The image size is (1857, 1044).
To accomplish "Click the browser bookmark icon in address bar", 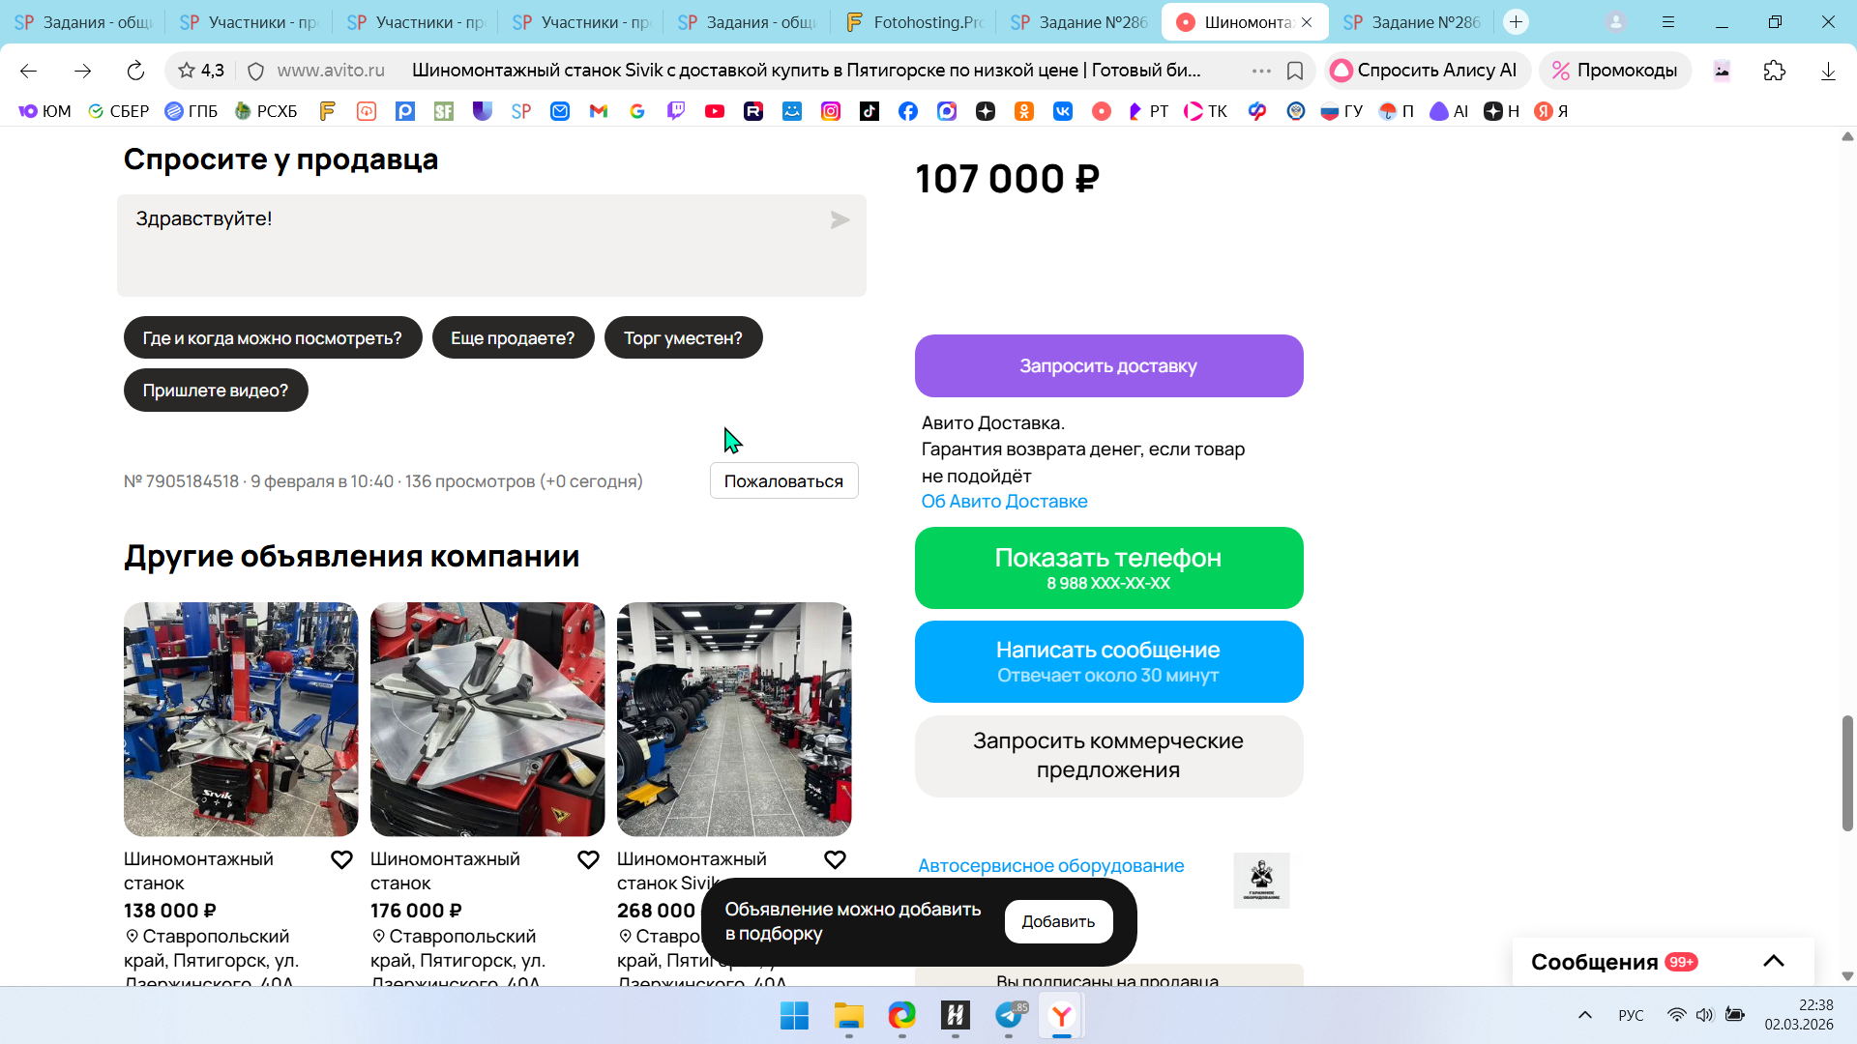I will click(x=1295, y=71).
